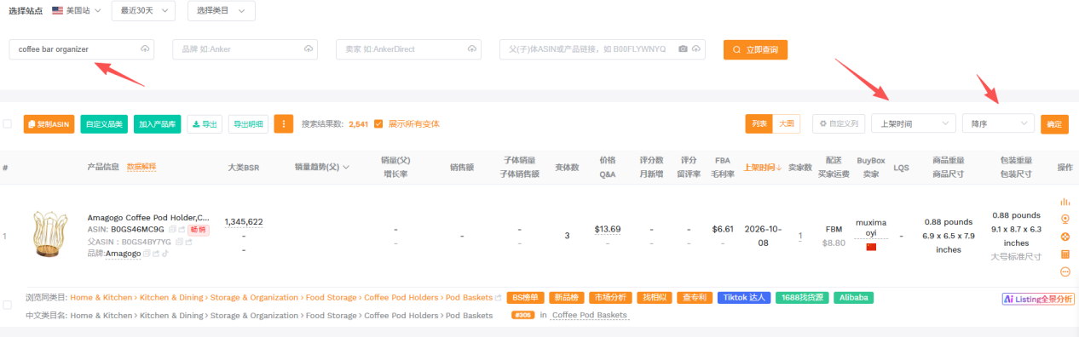Switch to the 大图 view tab
The image size is (1079, 337).
click(x=787, y=124)
